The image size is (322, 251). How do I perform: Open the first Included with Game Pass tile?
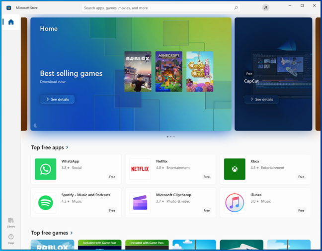point(99,245)
